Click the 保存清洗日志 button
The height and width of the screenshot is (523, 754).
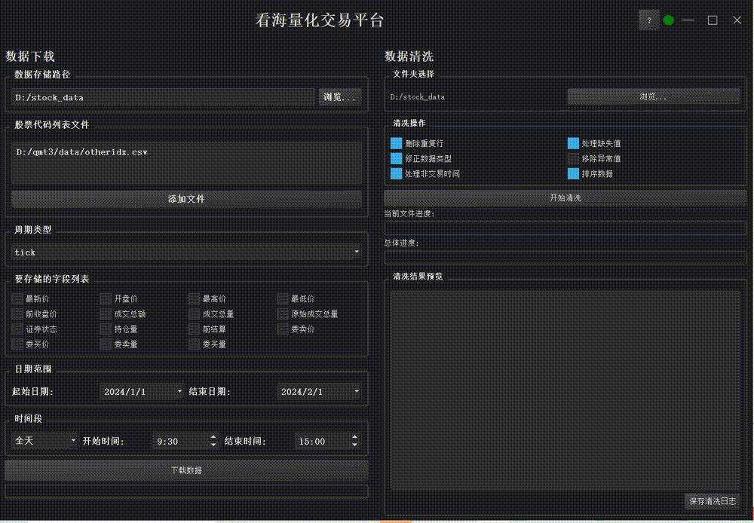713,501
